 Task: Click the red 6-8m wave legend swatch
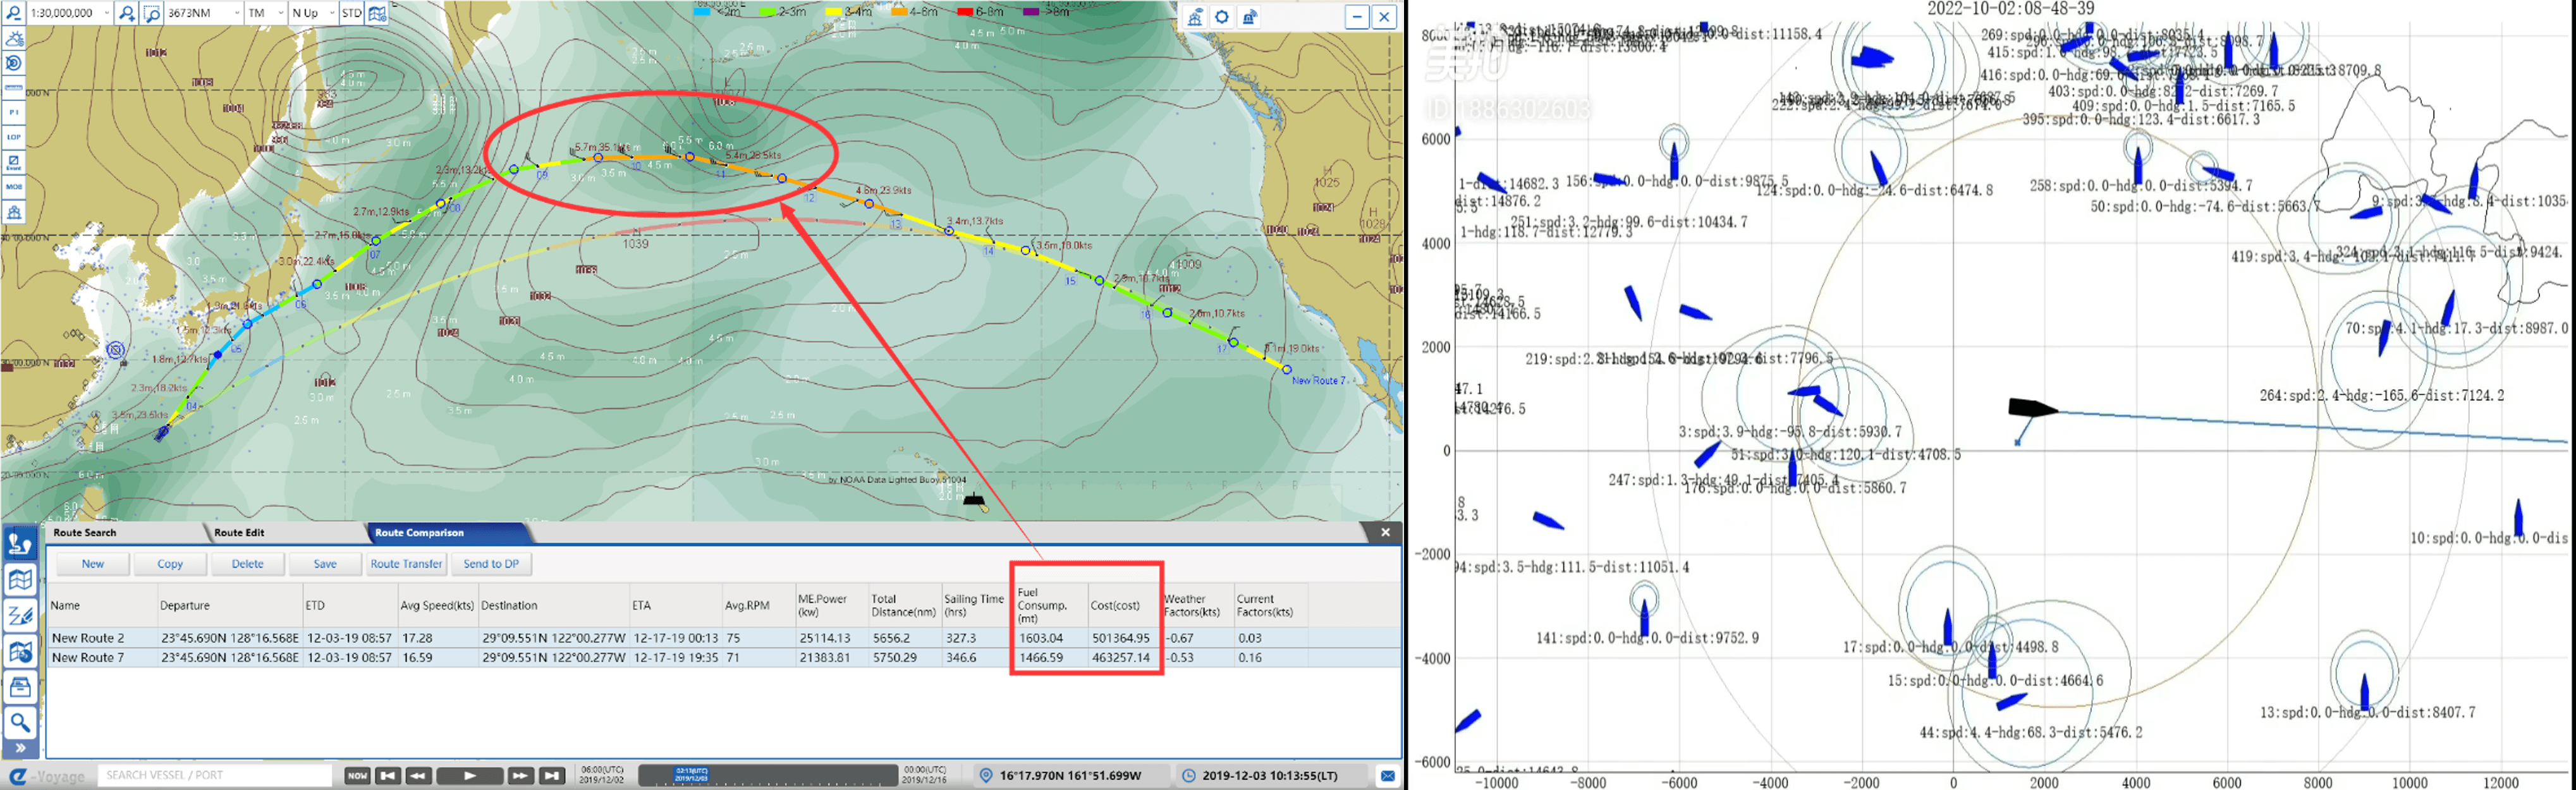[x=965, y=12]
